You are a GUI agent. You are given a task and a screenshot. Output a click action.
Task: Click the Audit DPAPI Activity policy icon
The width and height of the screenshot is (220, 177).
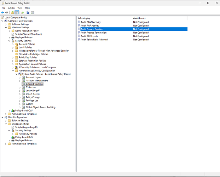(79, 22)
